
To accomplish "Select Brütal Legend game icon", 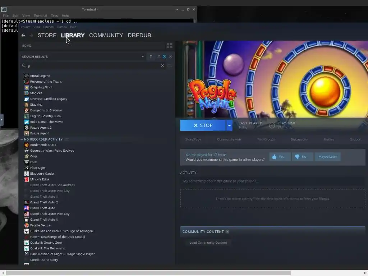I will point(27,76).
